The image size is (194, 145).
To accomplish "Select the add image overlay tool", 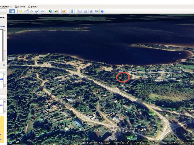I will coord(37,11).
